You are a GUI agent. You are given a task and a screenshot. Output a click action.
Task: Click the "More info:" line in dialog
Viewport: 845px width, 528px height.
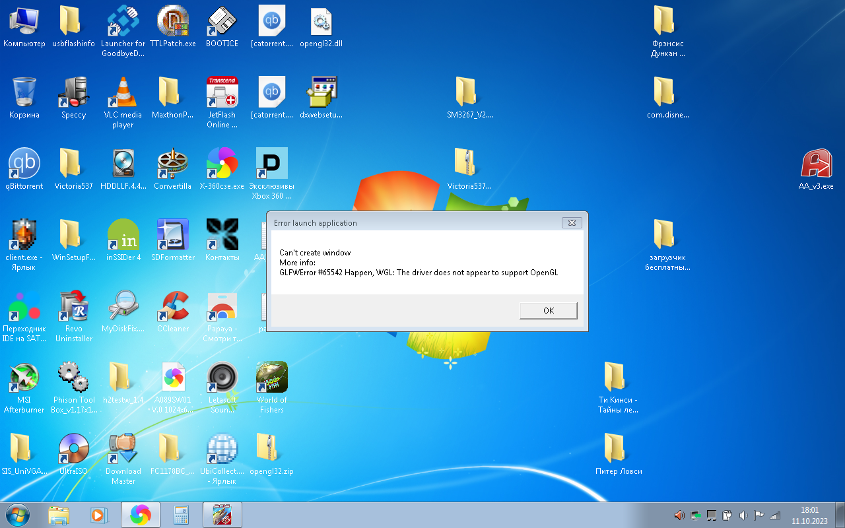point(297,263)
